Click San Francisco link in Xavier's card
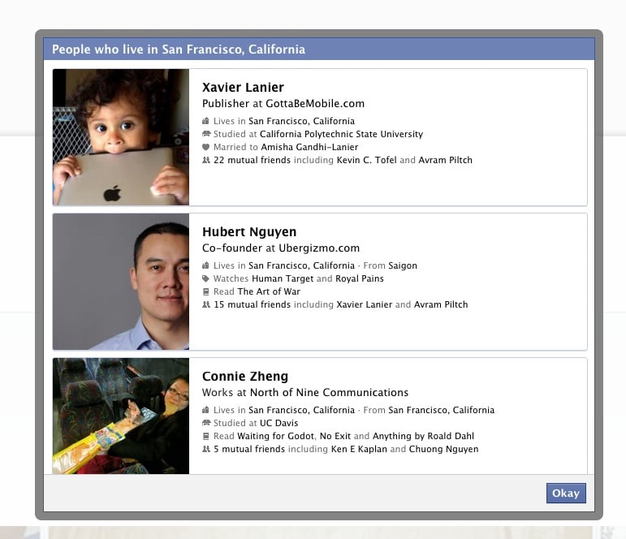 (301, 121)
